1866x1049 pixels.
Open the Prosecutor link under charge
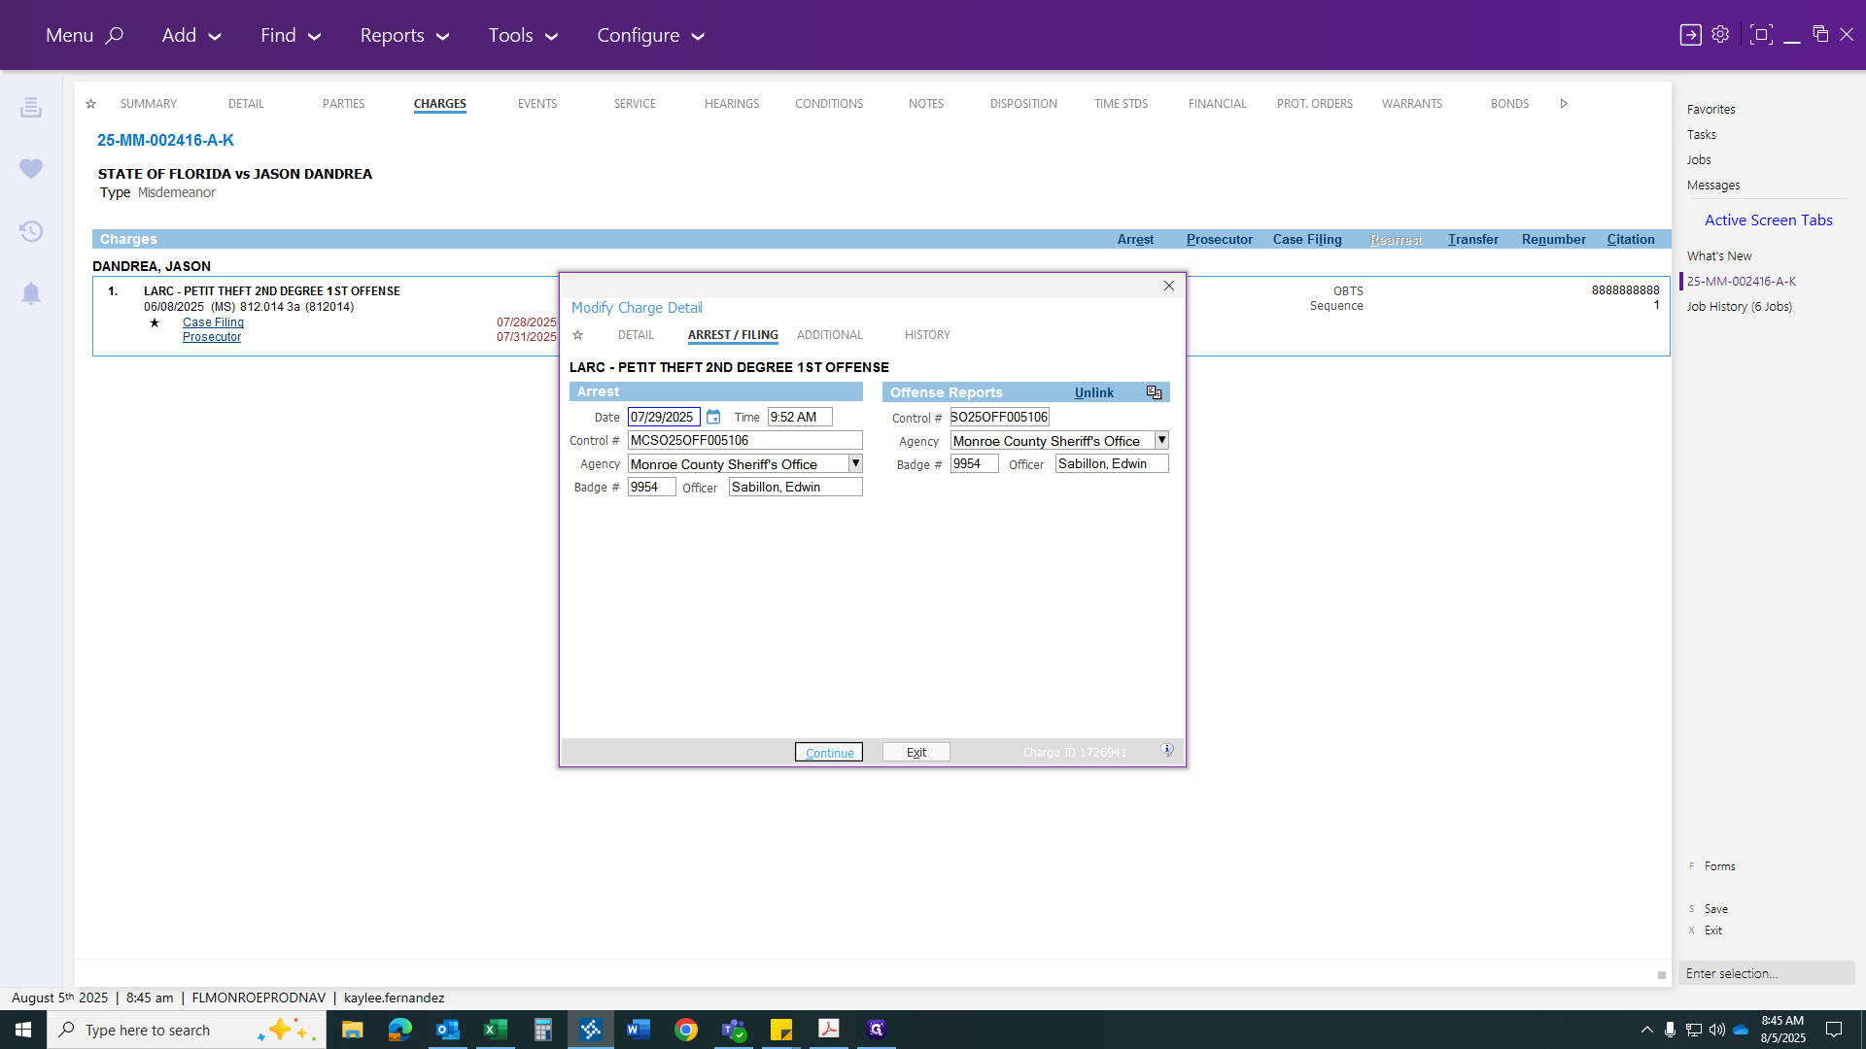pos(212,337)
